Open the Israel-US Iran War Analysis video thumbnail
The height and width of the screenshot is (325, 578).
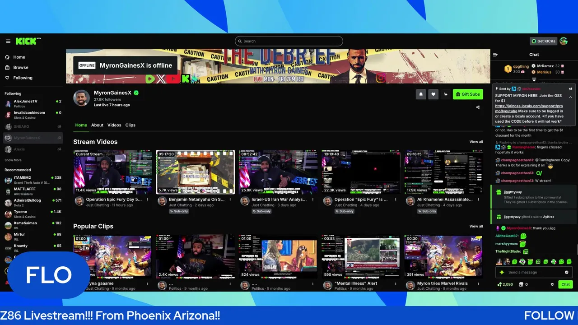278,172
